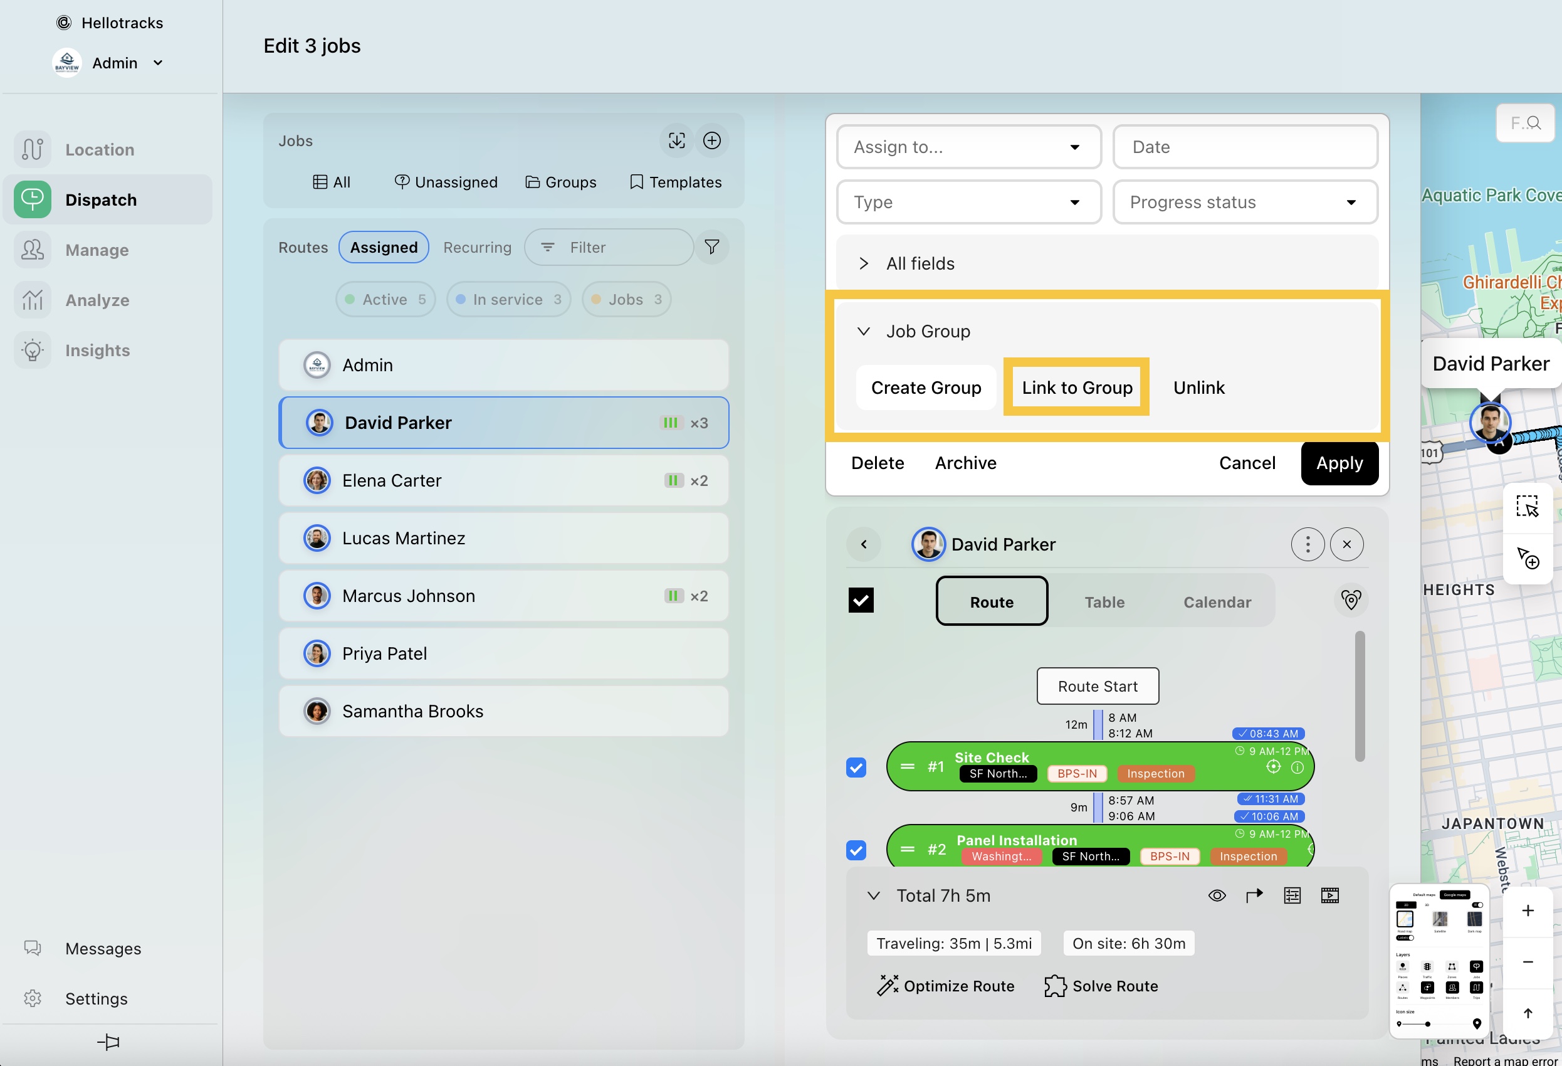
Task: Switch to the Table view tab
Action: 1104,602
